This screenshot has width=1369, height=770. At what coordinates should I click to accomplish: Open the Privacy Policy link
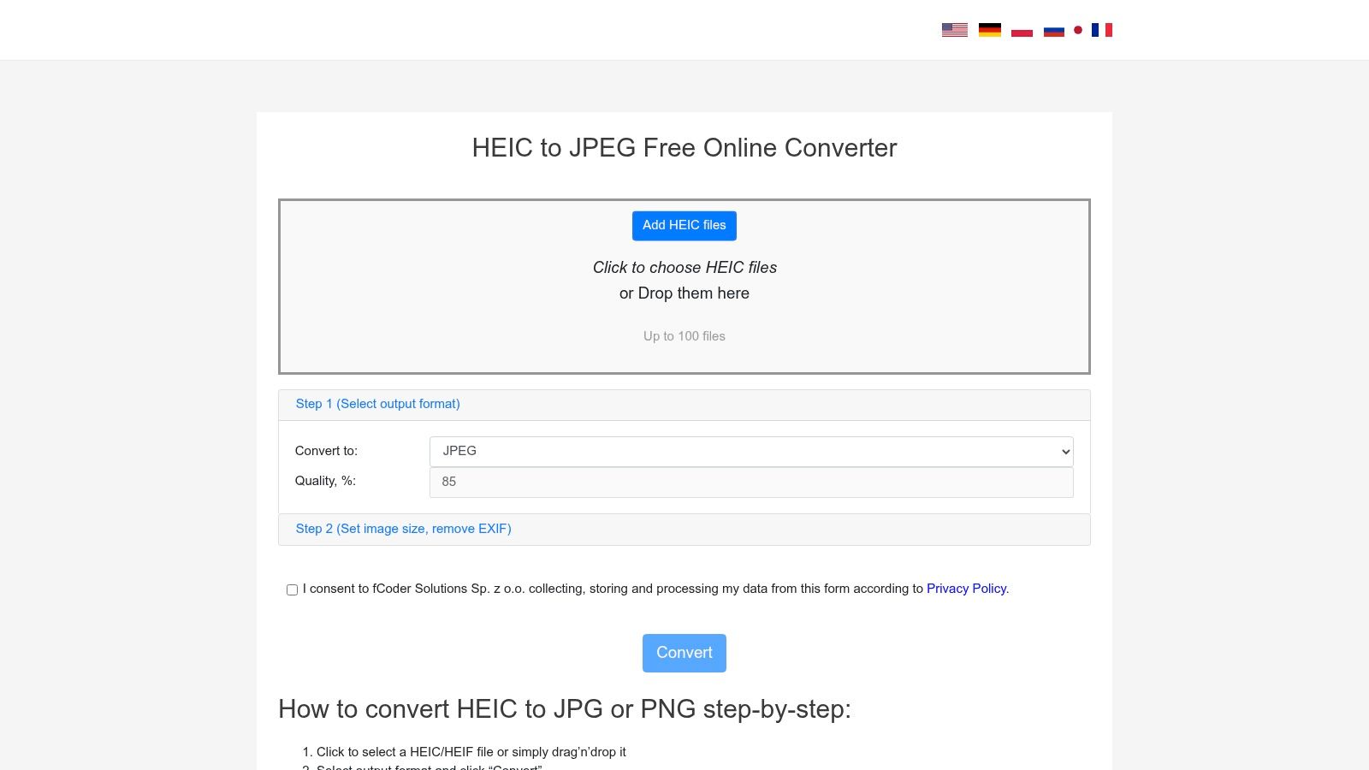[x=967, y=589]
